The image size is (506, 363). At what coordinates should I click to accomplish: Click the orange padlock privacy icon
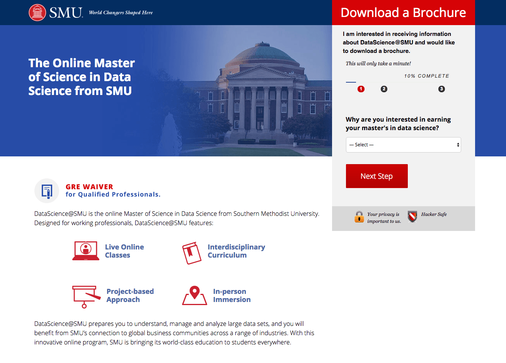pos(359,217)
